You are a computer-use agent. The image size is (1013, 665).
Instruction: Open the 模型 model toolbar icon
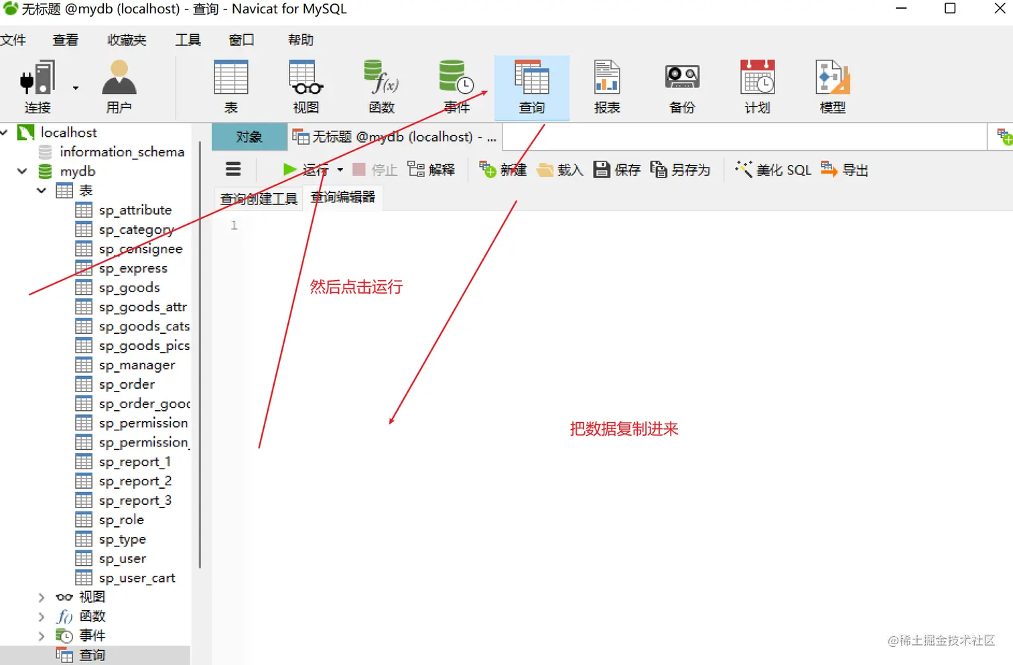[833, 87]
